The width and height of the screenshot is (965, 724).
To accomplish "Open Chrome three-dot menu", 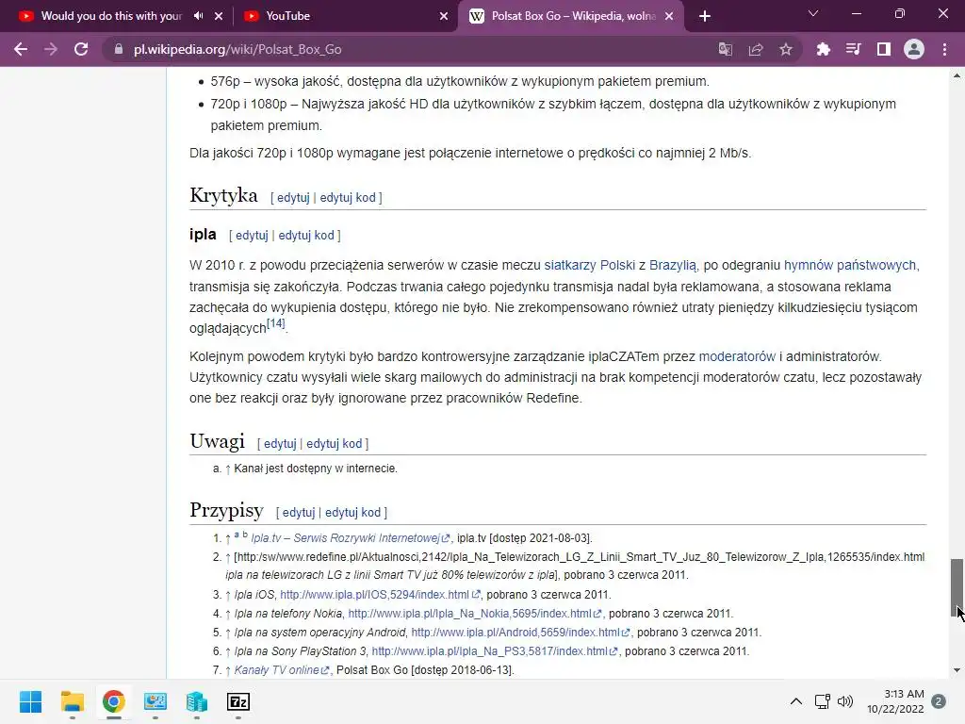I will (944, 49).
